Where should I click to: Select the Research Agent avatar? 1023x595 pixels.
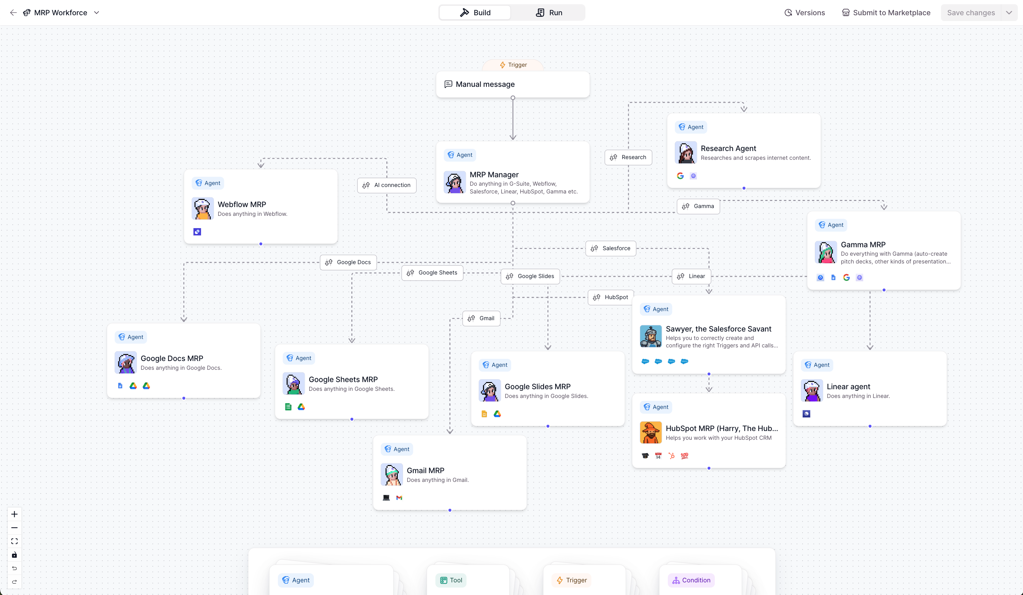click(x=686, y=153)
